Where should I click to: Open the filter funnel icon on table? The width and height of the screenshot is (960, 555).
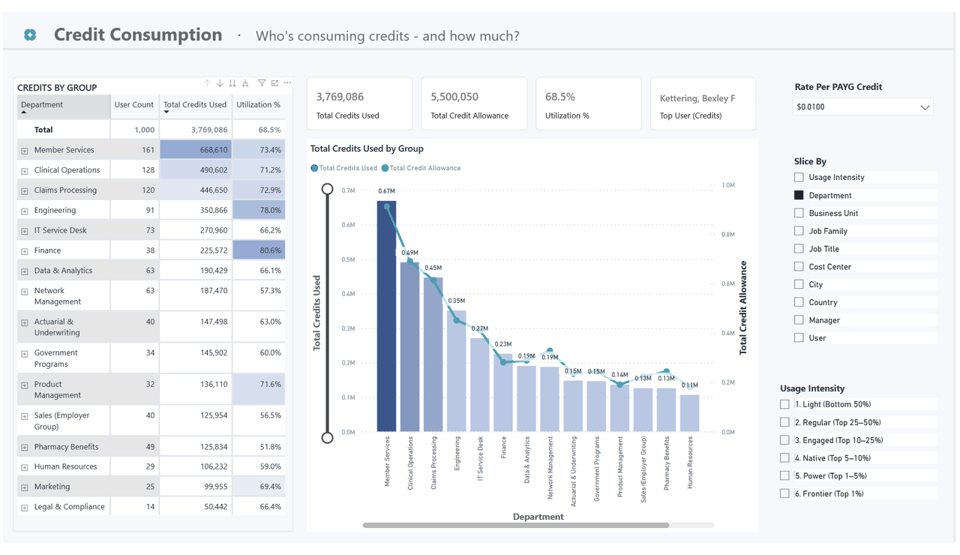pos(262,83)
